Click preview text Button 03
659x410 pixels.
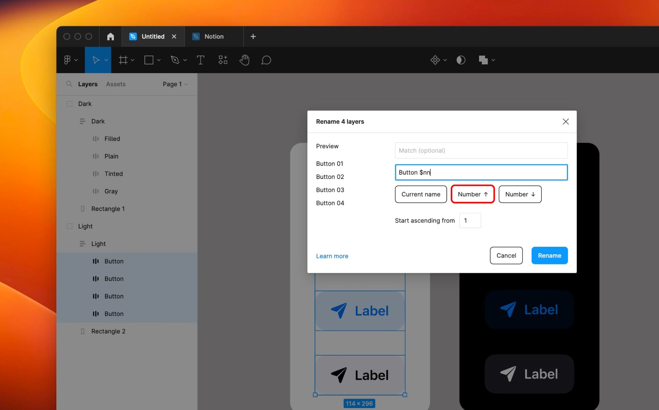(x=330, y=190)
